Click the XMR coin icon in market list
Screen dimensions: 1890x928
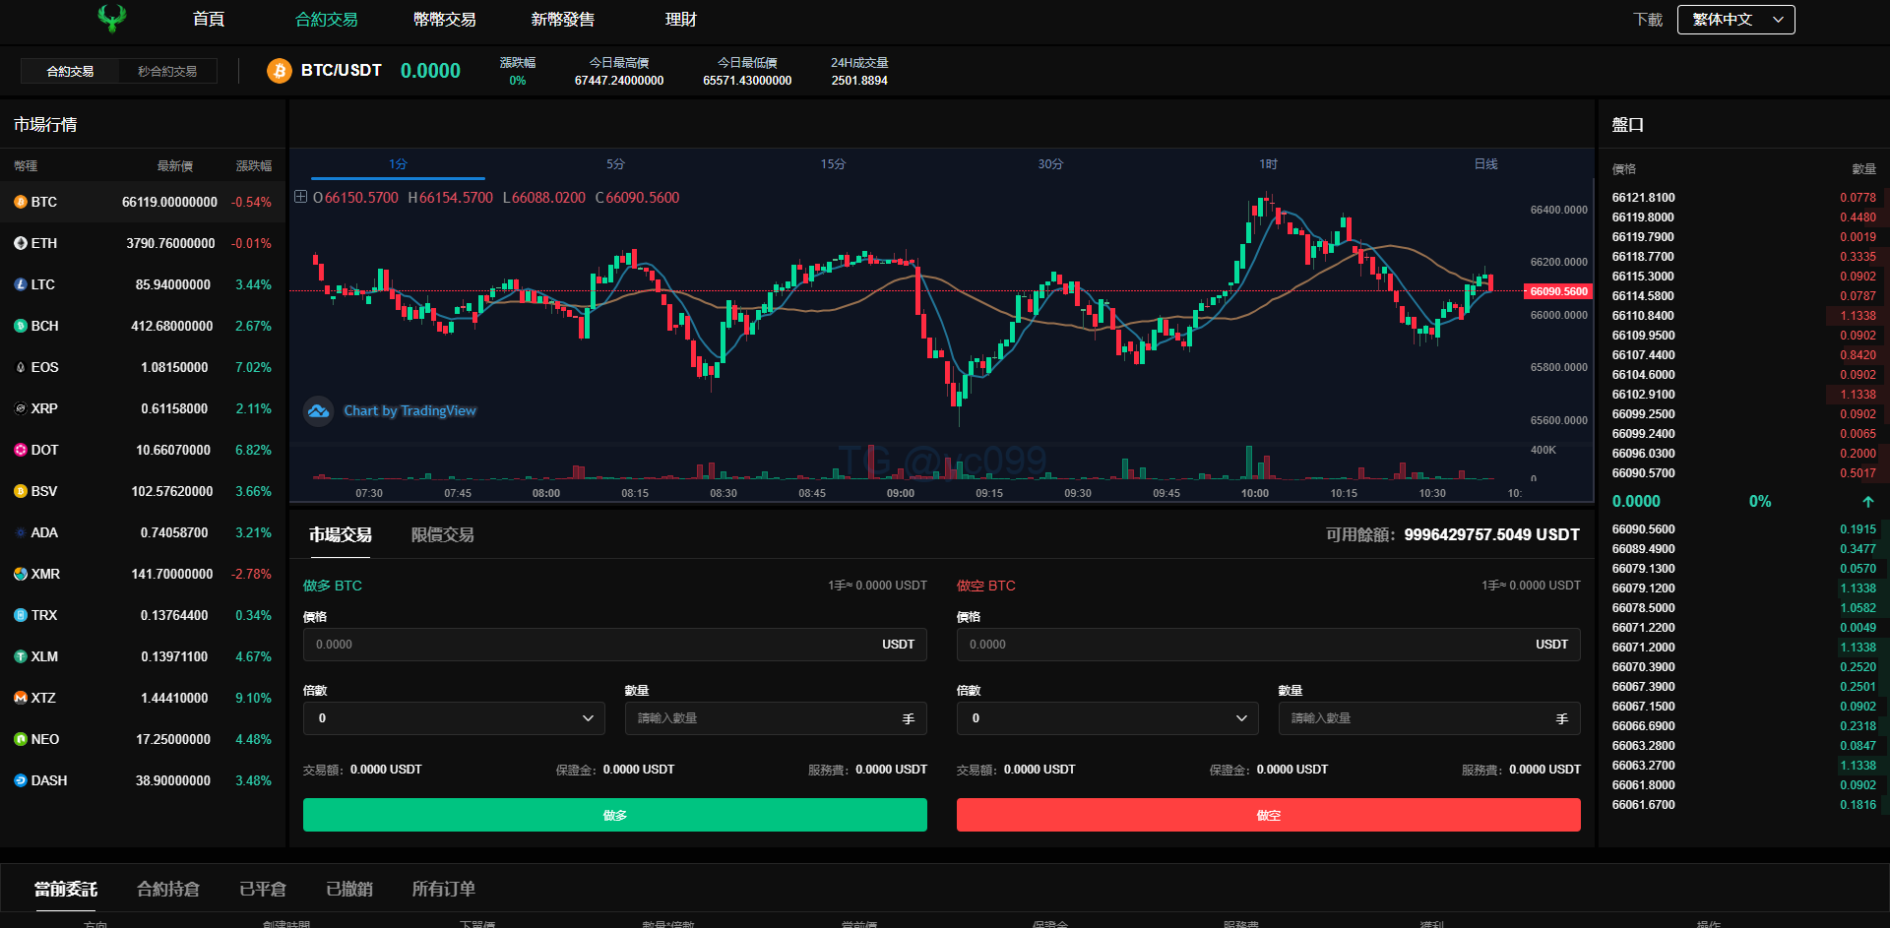tap(20, 574)
